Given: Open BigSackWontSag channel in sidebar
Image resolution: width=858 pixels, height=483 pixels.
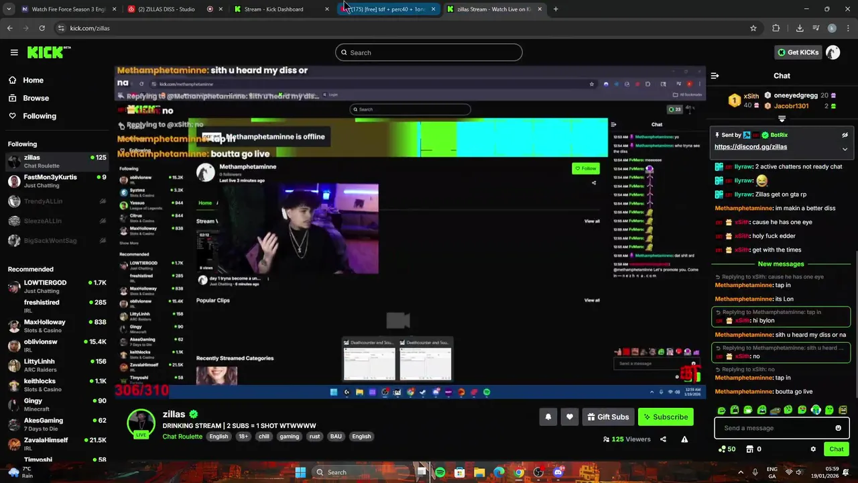Looking at the screenshot, I should click(x=56, y=240).
